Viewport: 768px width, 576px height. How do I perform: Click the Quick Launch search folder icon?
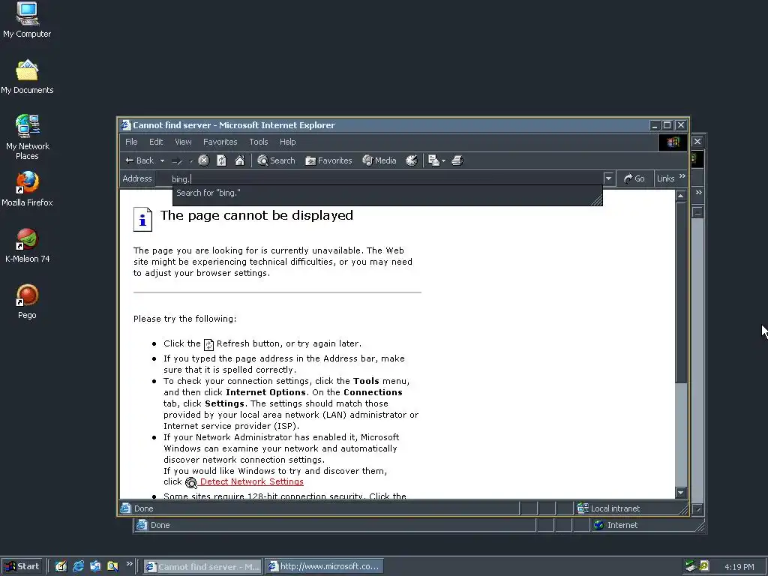(112, 566)
